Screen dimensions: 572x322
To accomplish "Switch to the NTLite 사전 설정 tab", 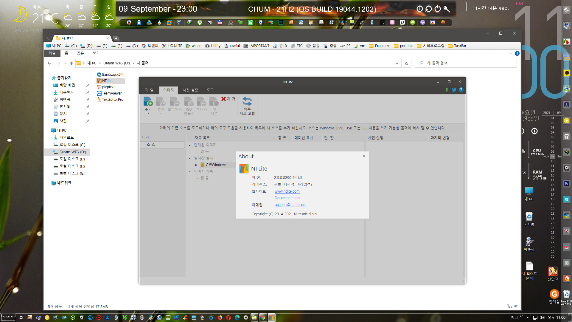I will (190, 90).
